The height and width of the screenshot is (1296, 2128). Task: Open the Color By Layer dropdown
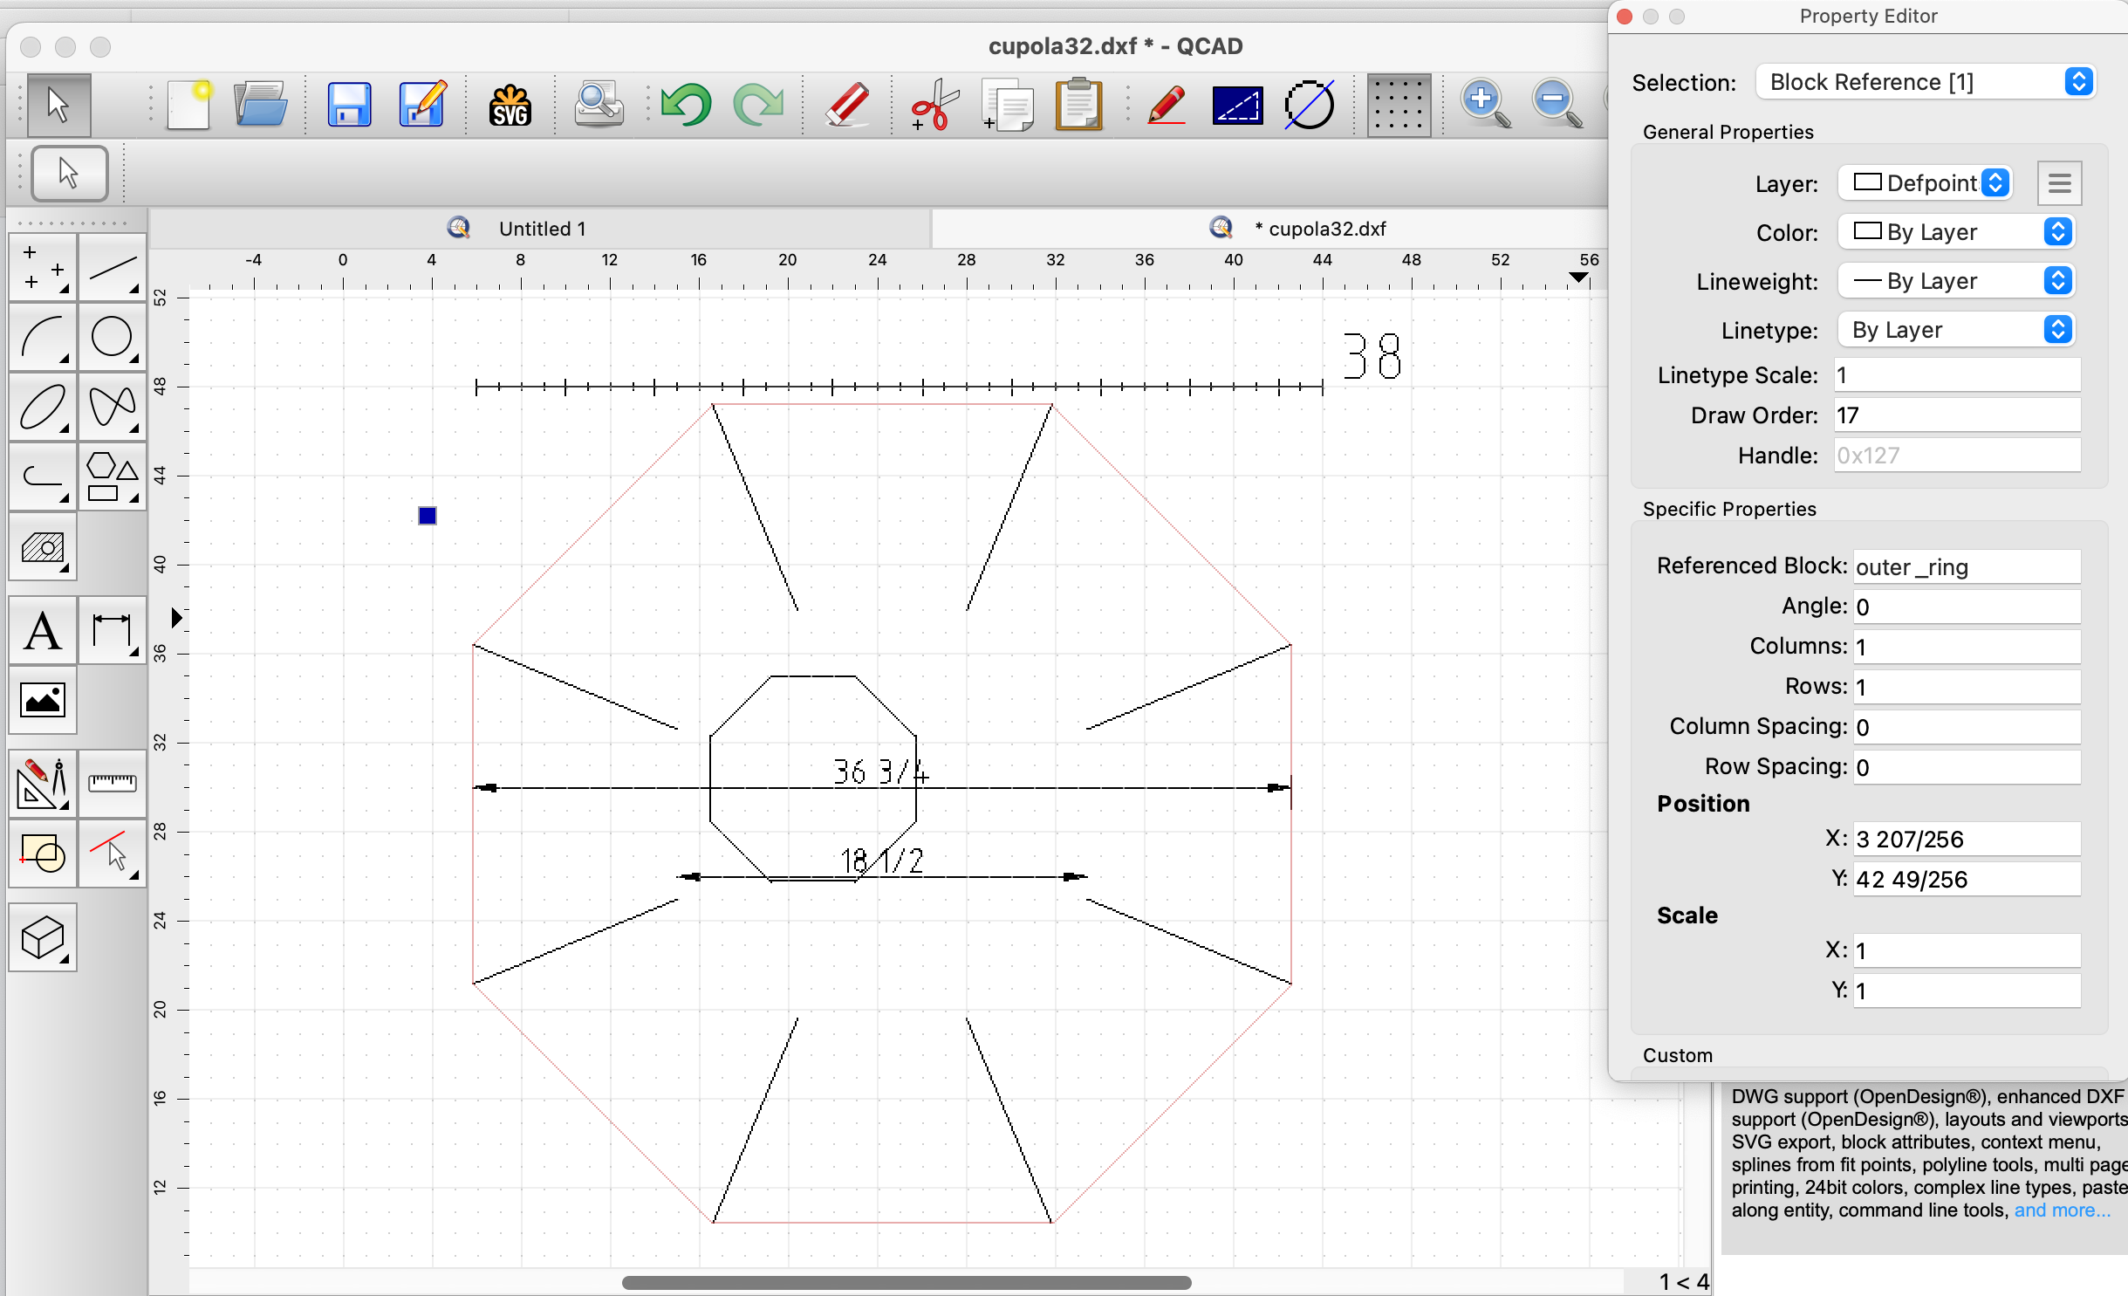point(1956,232)
